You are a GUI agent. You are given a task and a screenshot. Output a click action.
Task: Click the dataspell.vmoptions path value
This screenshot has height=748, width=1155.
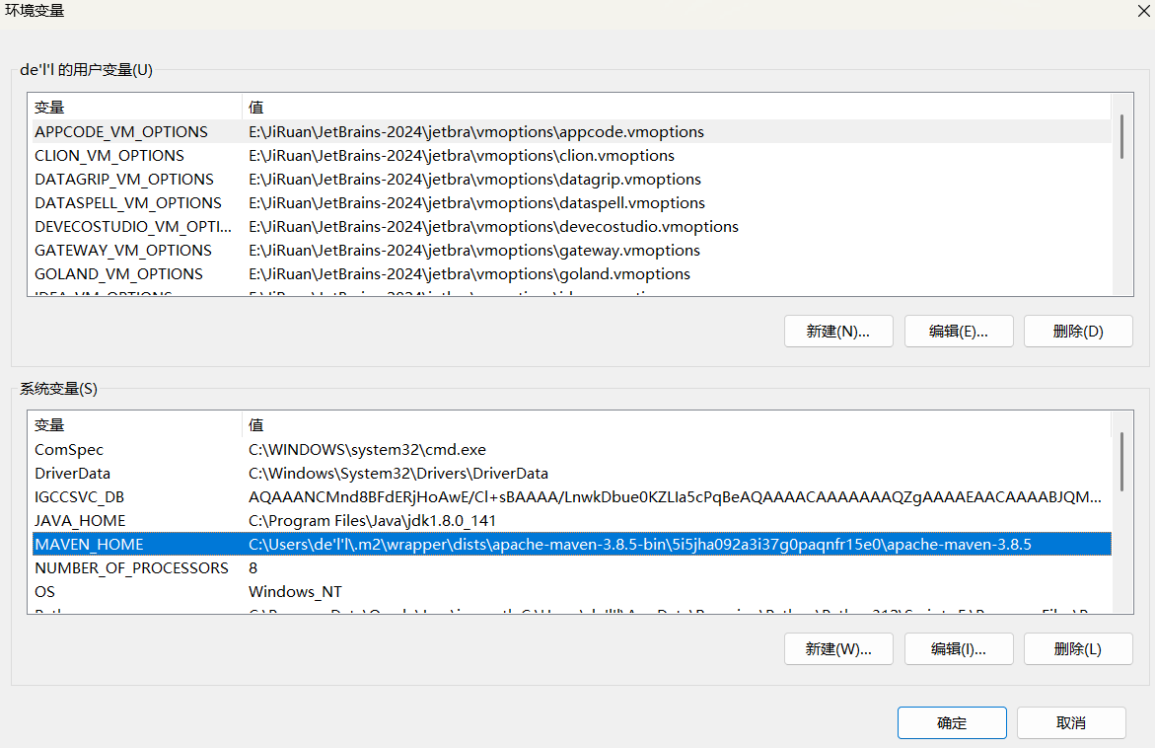click(x=476, y=202)
